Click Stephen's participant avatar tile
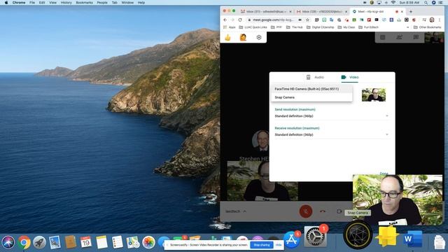448x252 pixels. (260, 141)
